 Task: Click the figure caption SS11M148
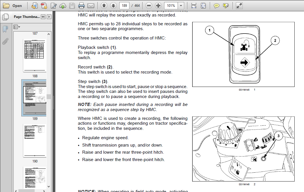244,184
